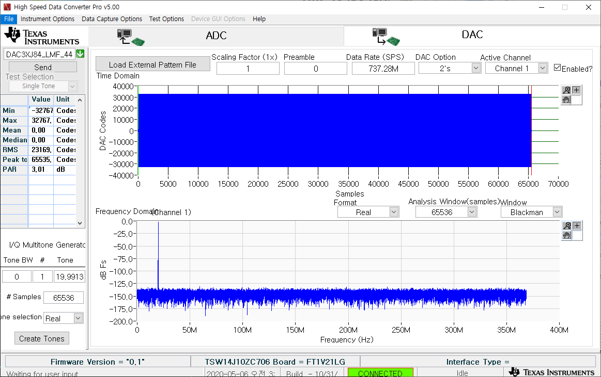Screen dimensions: 601x377
Task: Click the Send button
Action: pyautogui.click(x=43, y=67)
